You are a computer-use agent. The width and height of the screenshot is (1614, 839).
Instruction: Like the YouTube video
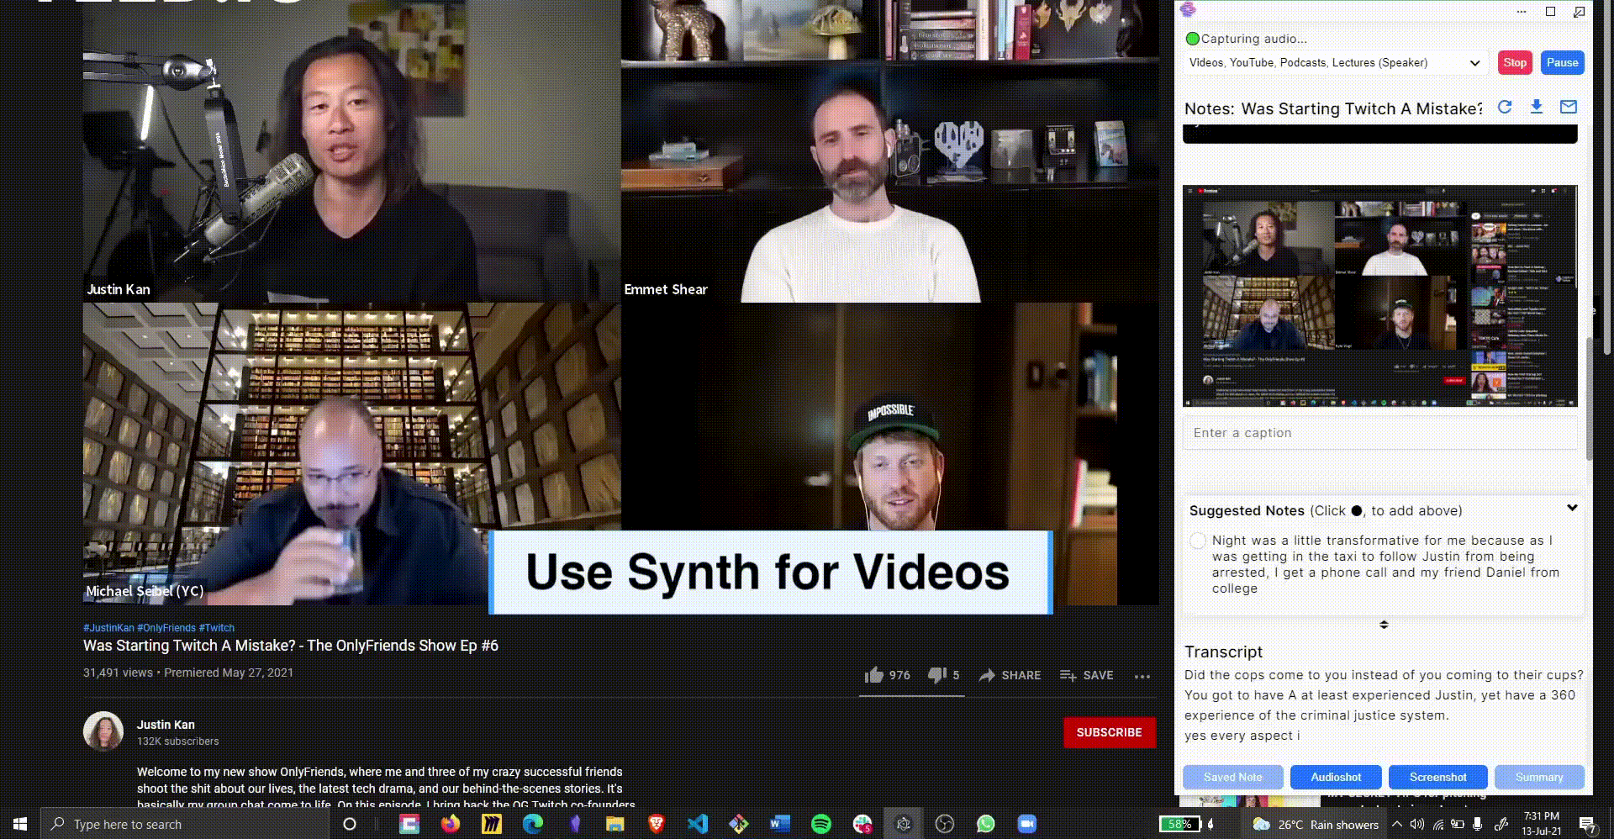coord(887,675)
